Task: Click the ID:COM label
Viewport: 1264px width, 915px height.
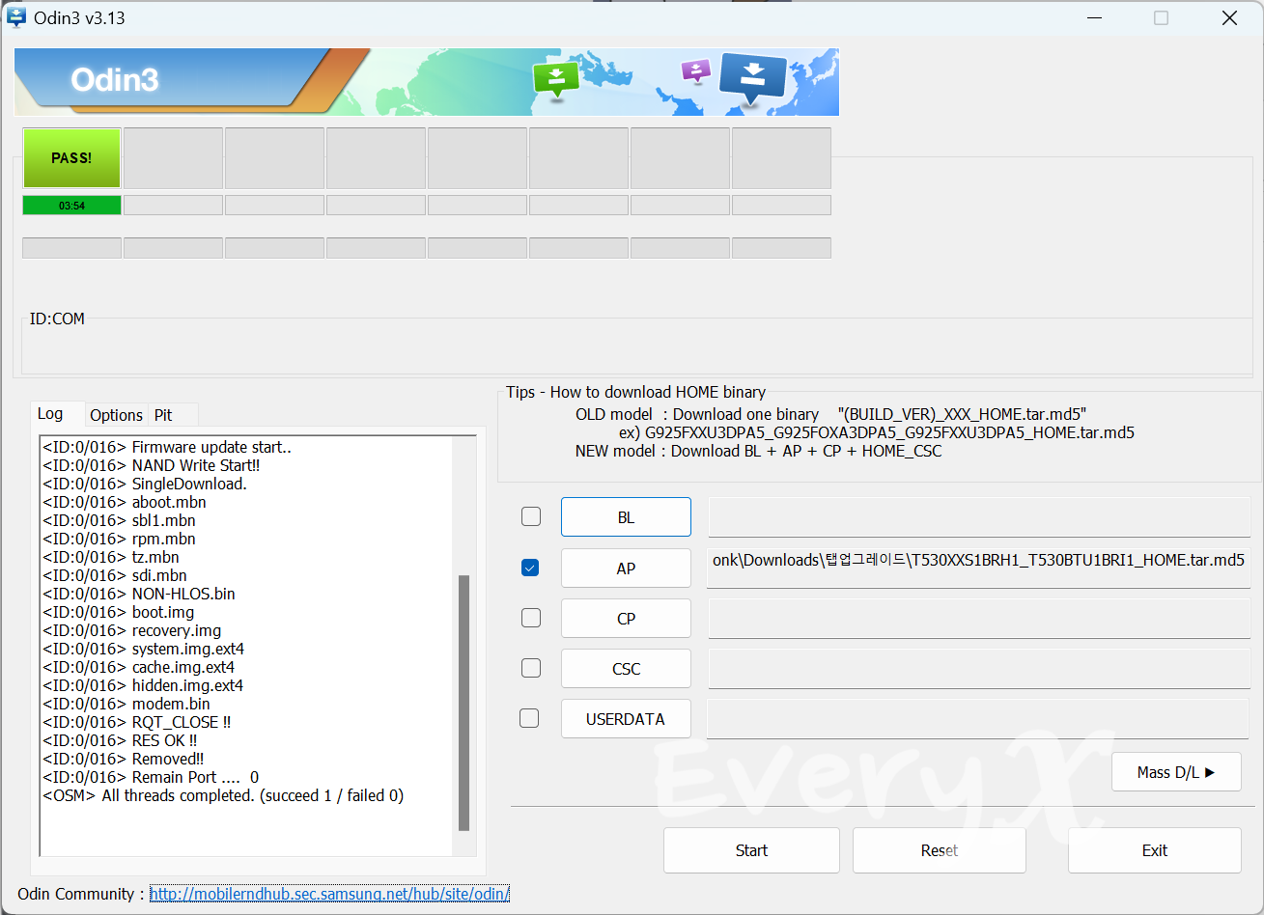Action: pos(57,319)
